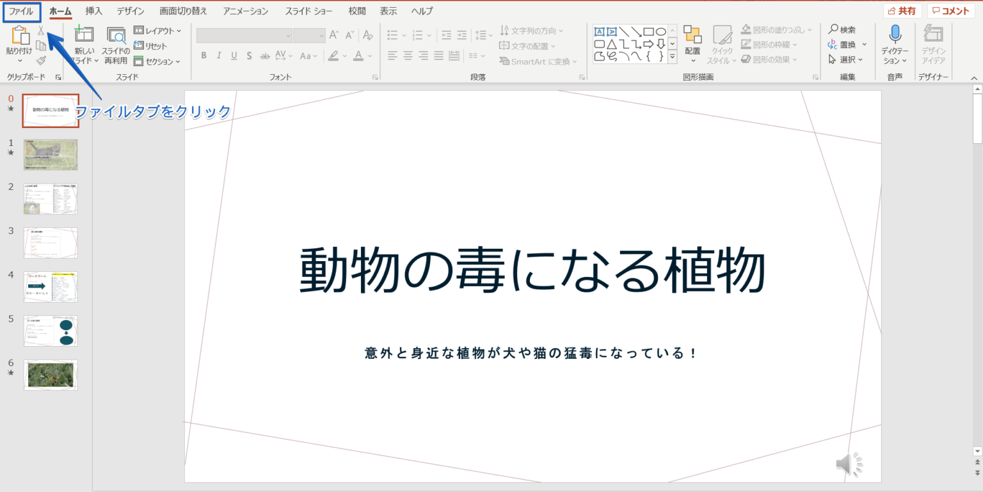Switch to the アニメーション ribbon tab
Image resolution: width=983 pixels, height=492 pixels.
point(245,10)
